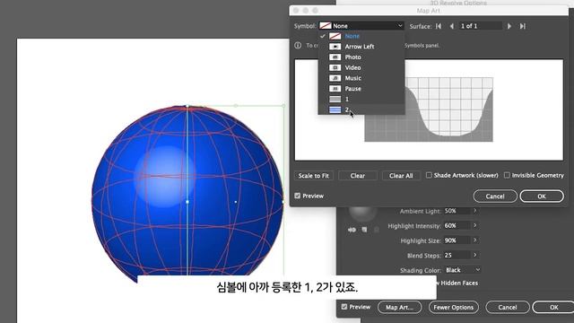Click the gray symbol 1 thumbnail
The height and width of the screenshot is (323, 574).
click(x=335, y=100)
